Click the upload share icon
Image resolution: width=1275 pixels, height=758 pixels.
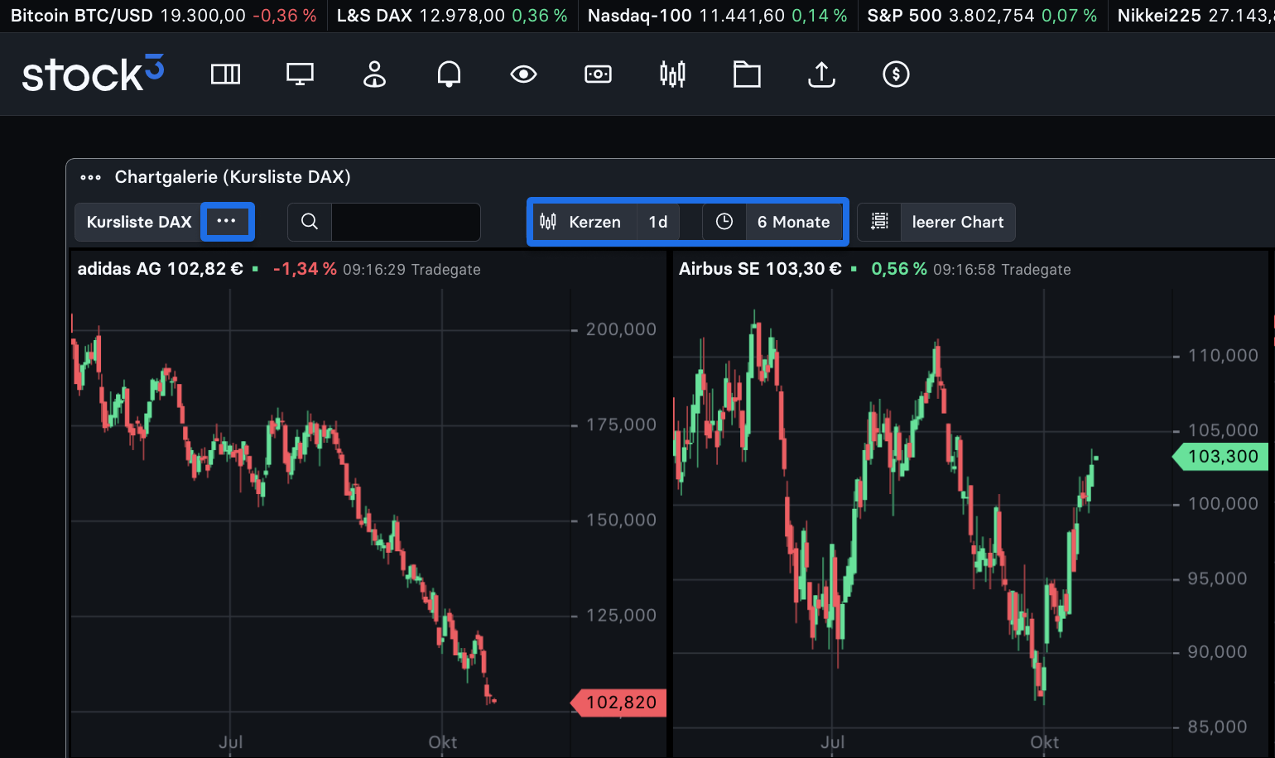coord(821,74)
